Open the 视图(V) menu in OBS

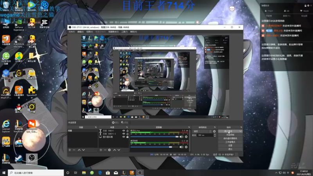tap(90, 32)
